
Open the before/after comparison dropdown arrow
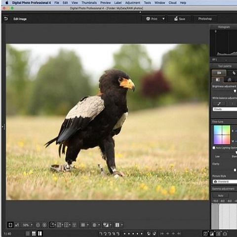pos(122,225)
